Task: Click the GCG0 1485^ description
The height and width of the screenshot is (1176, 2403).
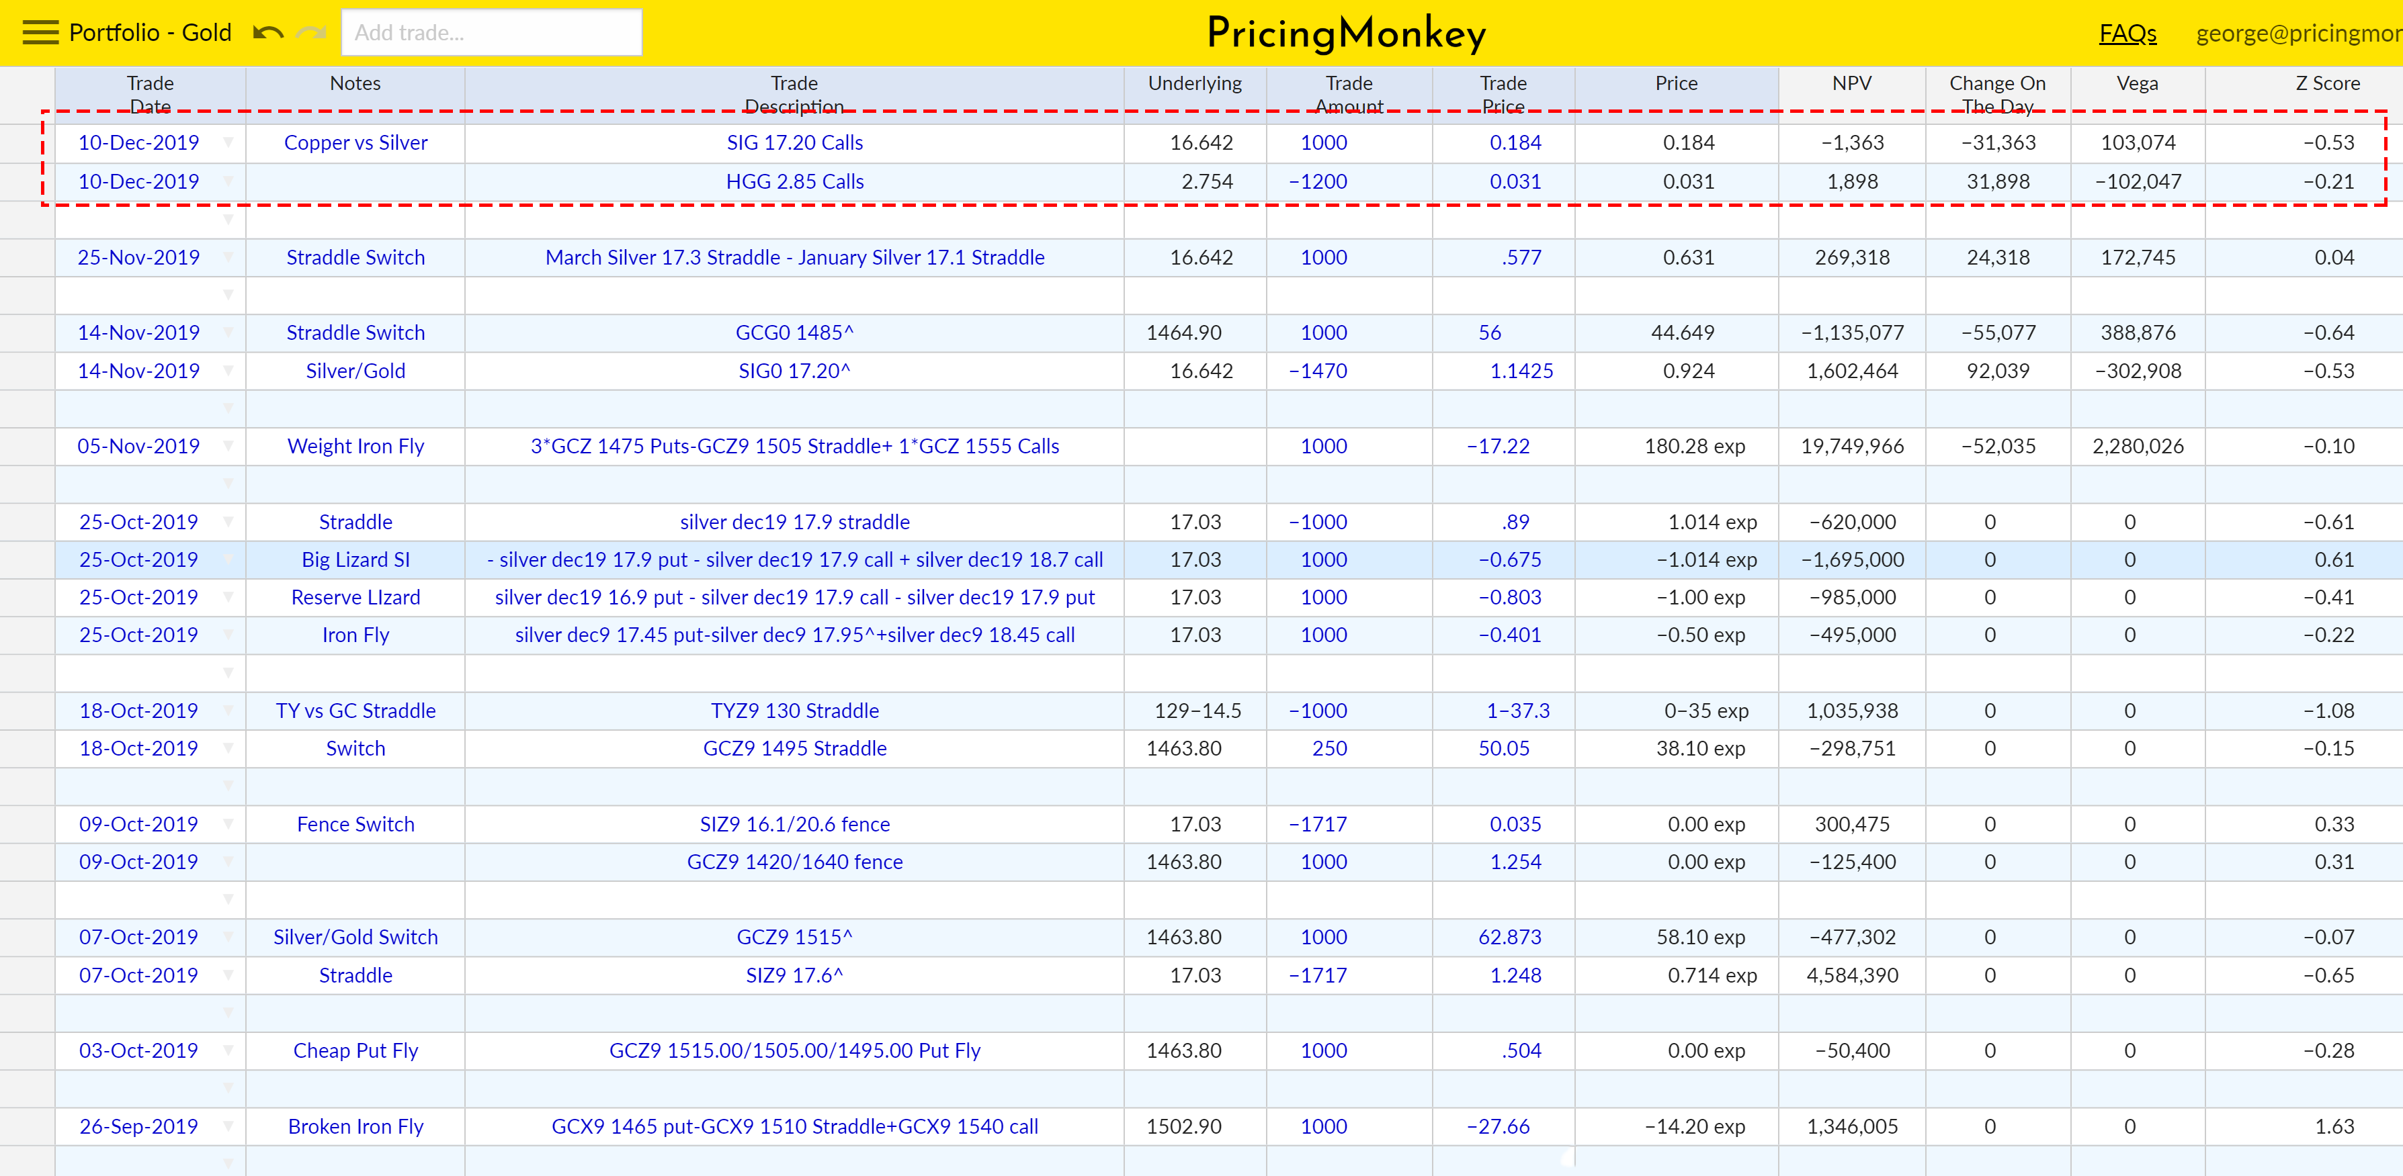Action: 795,333
